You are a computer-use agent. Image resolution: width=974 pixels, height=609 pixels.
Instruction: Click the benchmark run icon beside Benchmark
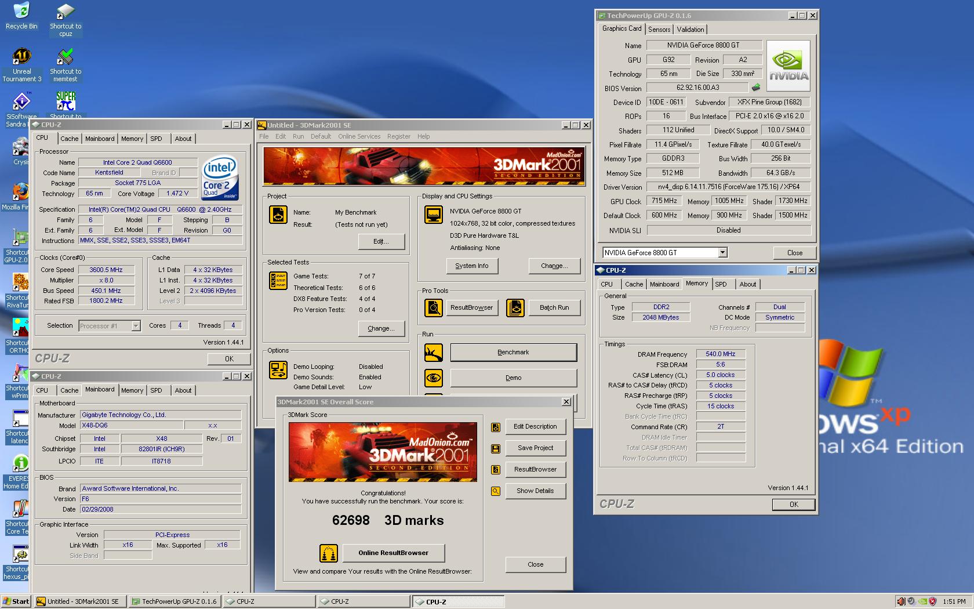coord(434,352)
